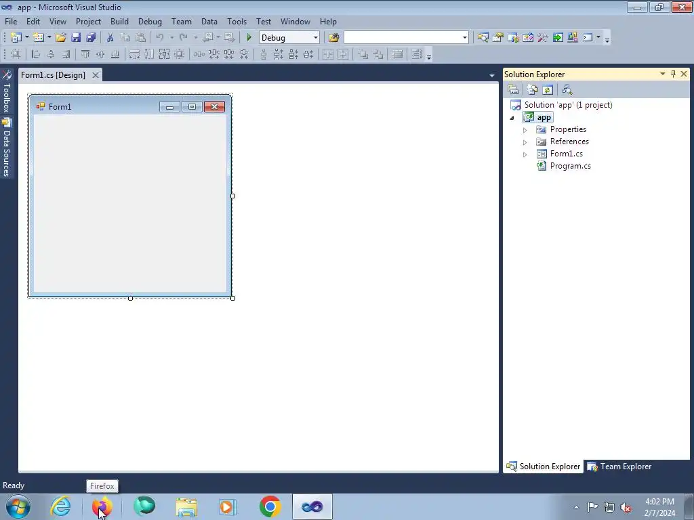Open standard toolbar options overflow arrow
This screenshot has height=520, width=694.
pos(607,39)
